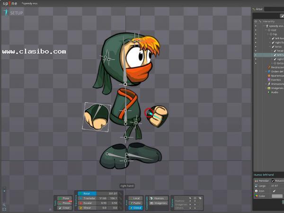Click the SETUP mode label
Screen dimensions: 284x213
[17, 13]
